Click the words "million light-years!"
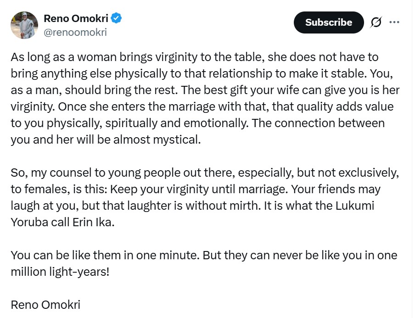The width and height of the screenshot is (415, 318). click(x=60, y=272)
